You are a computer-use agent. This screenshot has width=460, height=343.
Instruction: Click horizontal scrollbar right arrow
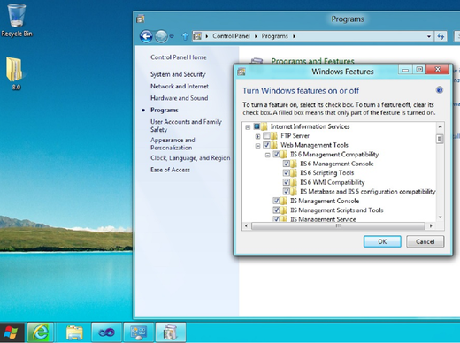click(431, 226)
